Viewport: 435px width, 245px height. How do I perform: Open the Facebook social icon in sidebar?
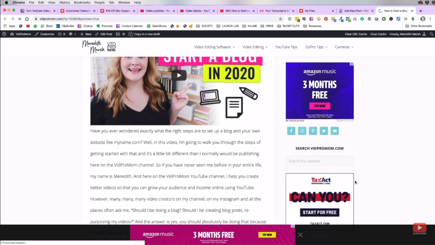tap(291, 131)
